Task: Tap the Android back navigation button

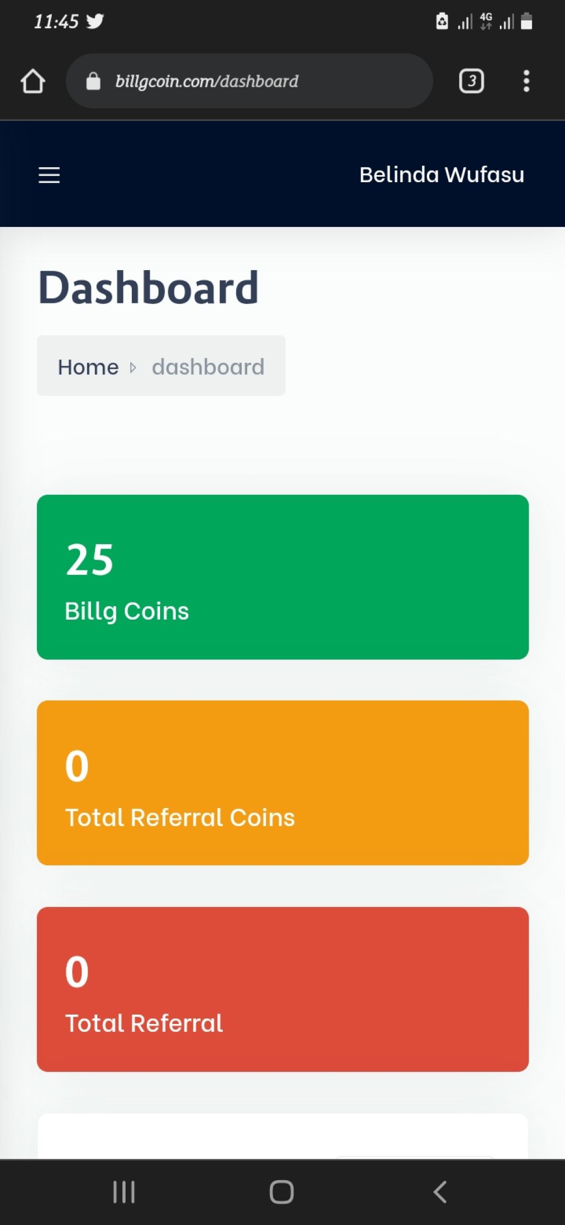Action: [x=440, y=1192]
